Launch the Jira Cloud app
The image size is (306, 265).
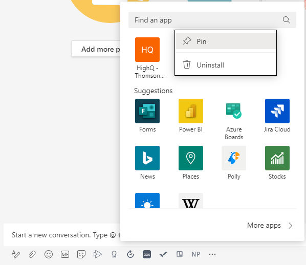[277, 111]
